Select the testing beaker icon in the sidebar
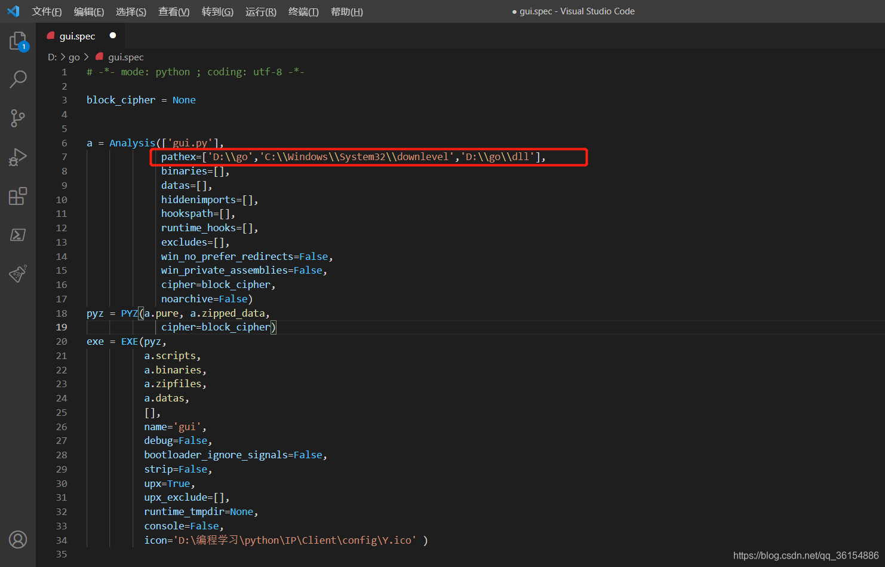Screen dimensions: 885x567 click(17, 273)
